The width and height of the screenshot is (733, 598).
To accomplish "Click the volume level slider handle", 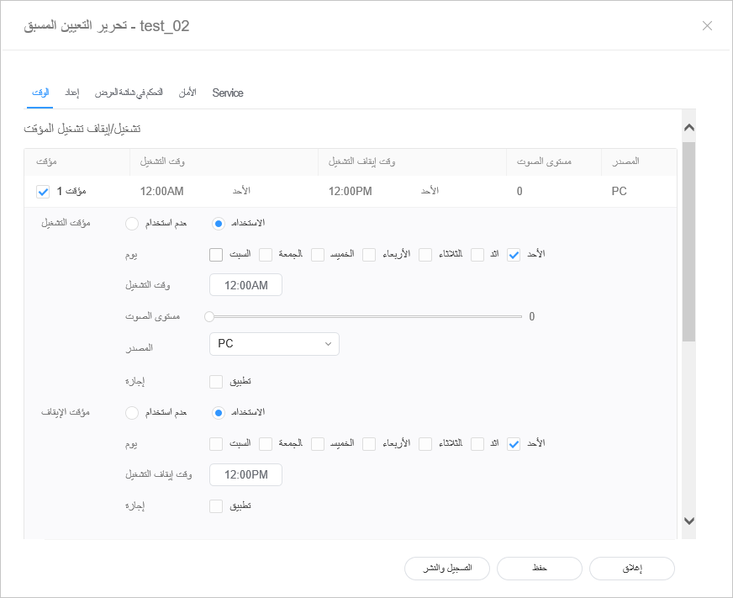I will tap(209, 317).
